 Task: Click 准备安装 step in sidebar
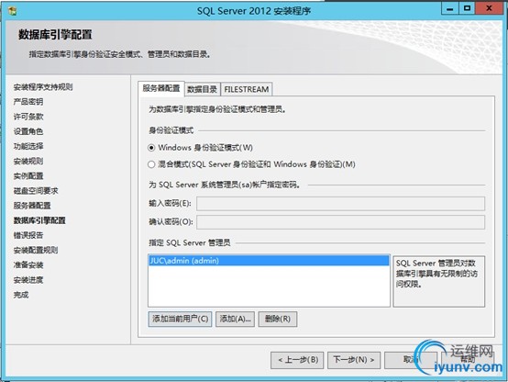pos(28,265)
